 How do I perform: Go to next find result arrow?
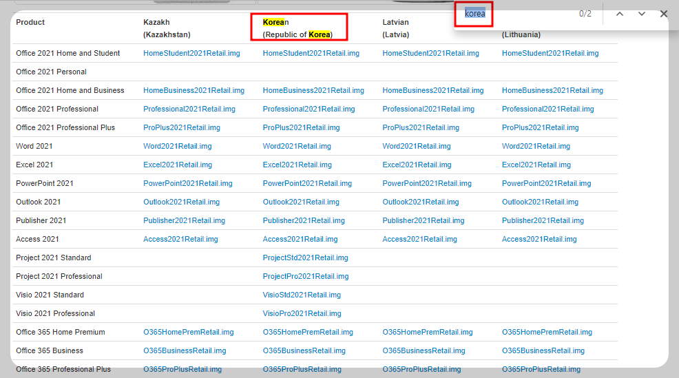642,14
